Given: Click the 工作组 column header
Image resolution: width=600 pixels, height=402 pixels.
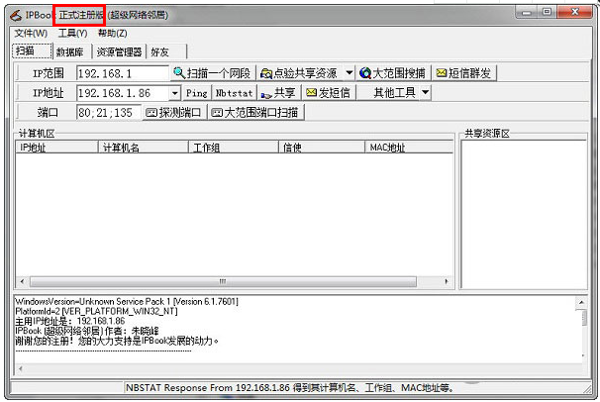Looking at the screenshot, I should tap(234, 148).
